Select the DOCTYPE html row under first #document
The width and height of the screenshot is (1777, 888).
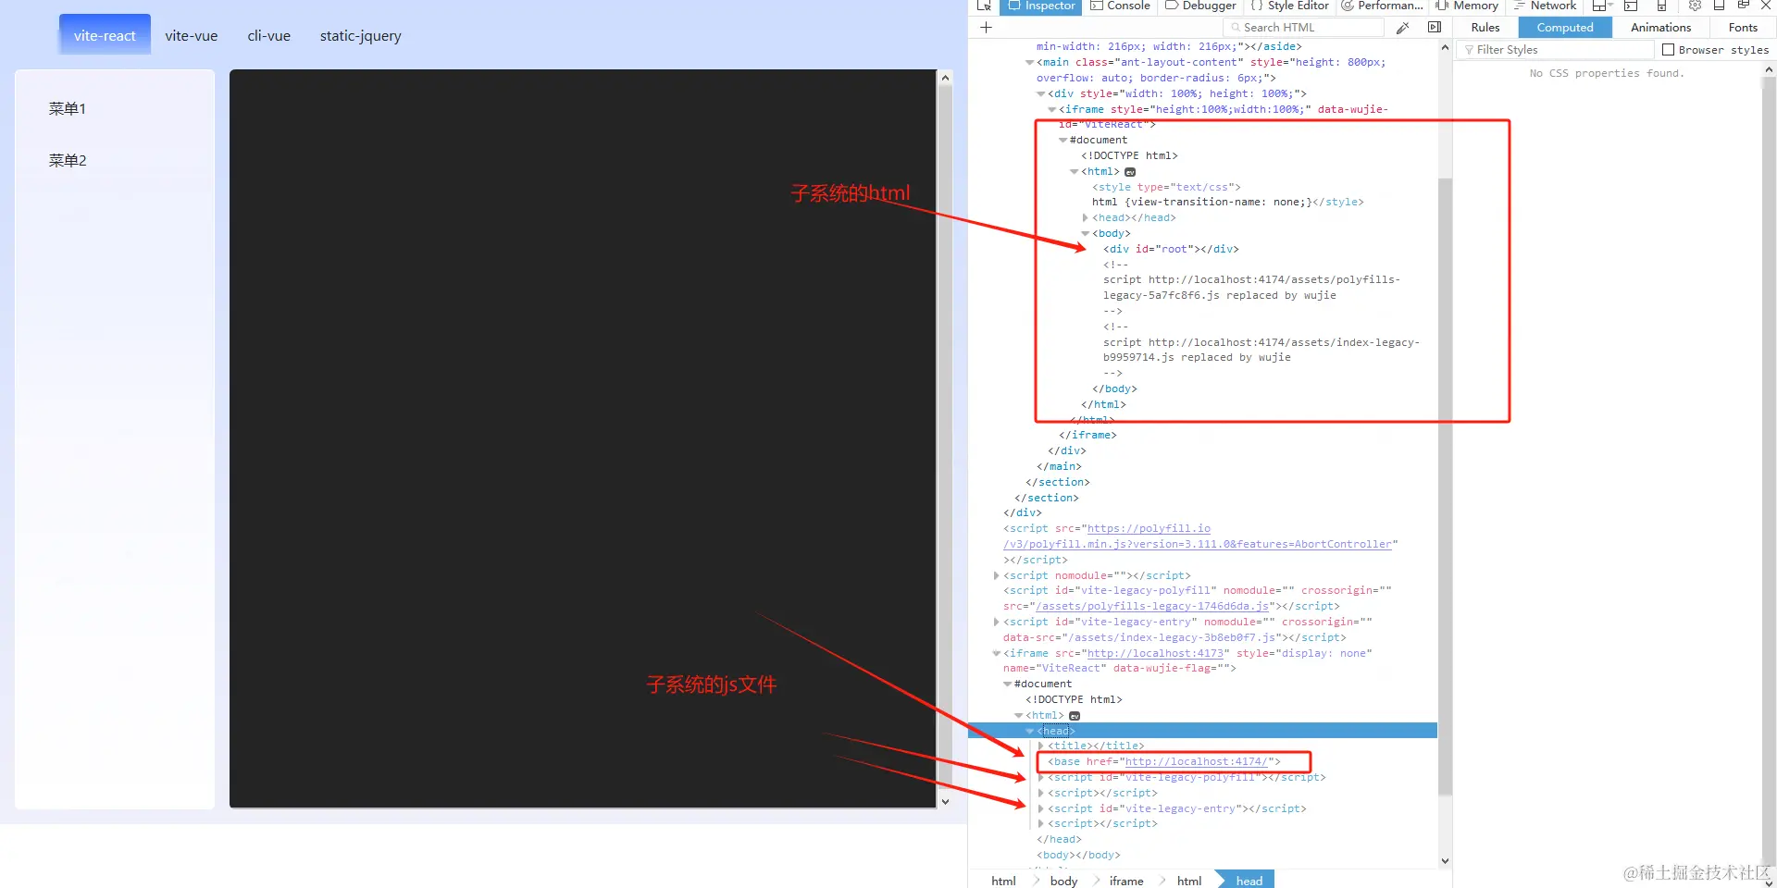pos(1129,156)
